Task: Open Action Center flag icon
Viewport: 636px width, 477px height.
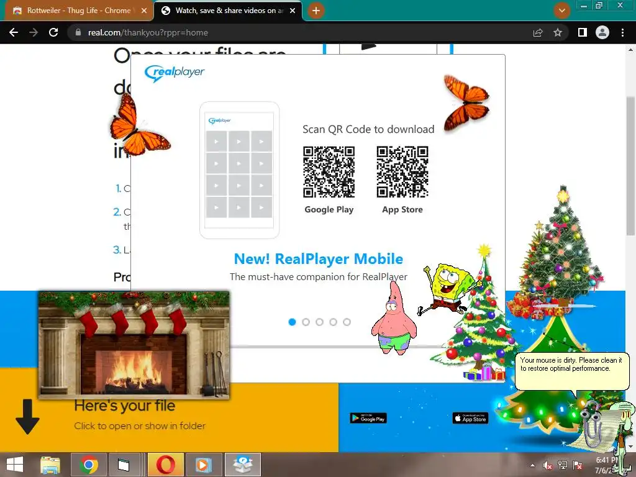Action: click(x=578, y=466)
